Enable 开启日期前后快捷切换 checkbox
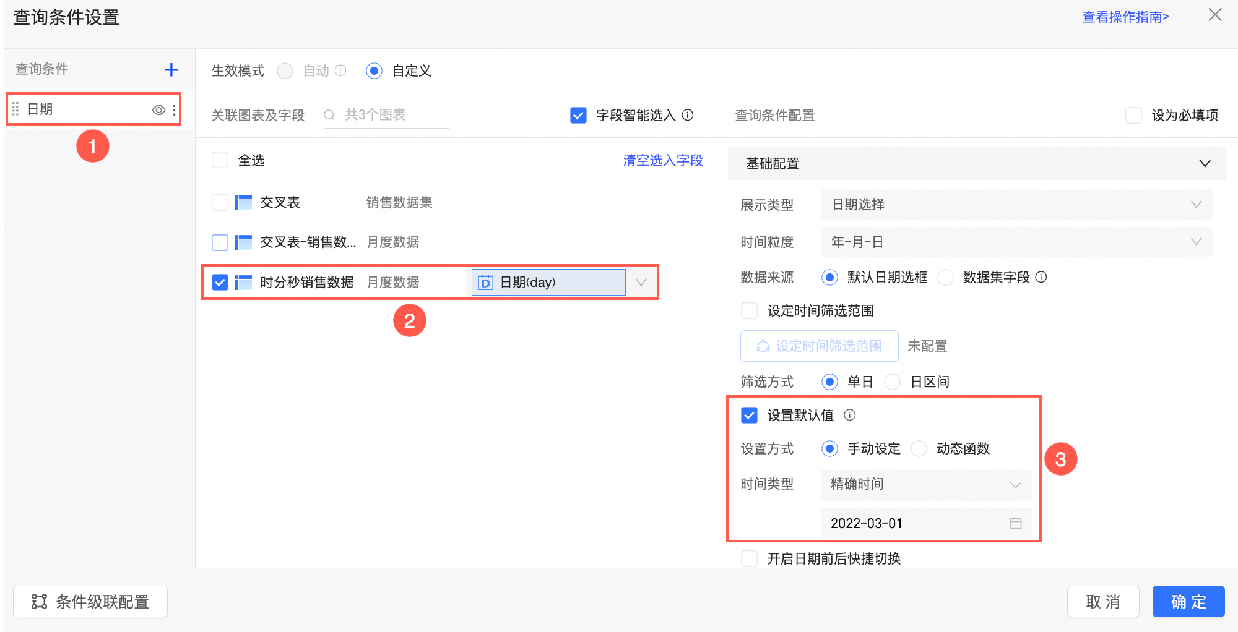This screenshot has width=1238, height=632. pyautogui.click(x=749, y=558)
